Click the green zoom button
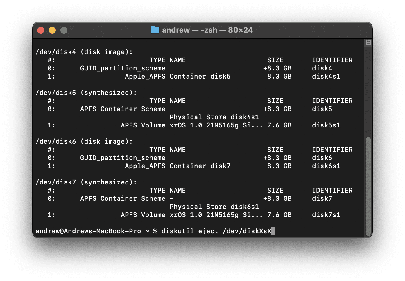405x281 pixels. pos(64,30)
